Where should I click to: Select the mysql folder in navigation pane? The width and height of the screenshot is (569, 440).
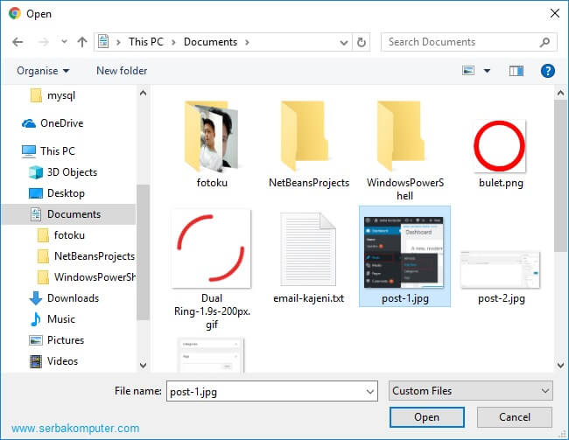tap(61, 95)
